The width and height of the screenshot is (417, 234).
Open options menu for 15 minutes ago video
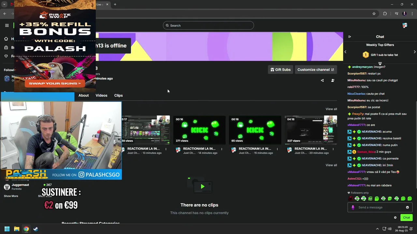tap(277, 149)
